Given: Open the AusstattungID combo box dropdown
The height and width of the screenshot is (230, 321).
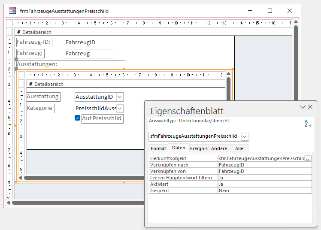Looking at the screenshot, I should pos(120,97).
